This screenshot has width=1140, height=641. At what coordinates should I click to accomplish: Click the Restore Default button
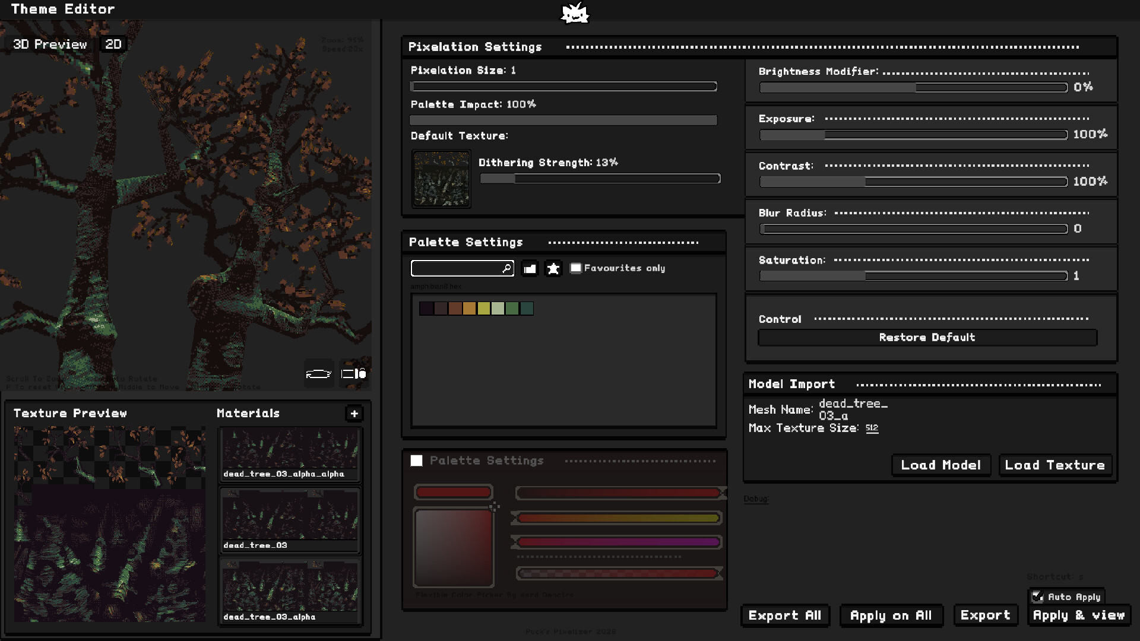pyautogui.click(x=927, y=338)
